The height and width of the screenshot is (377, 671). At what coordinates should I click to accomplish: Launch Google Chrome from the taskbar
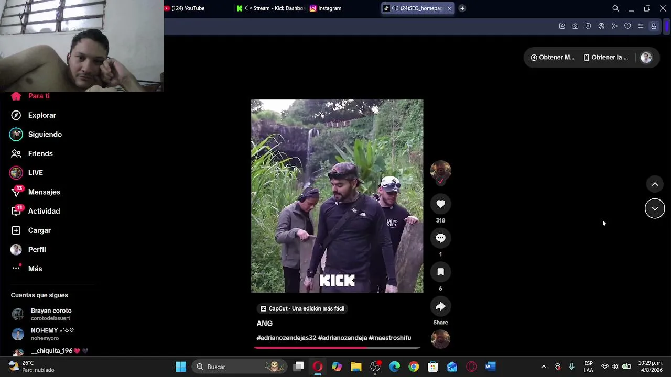[414, 367]
